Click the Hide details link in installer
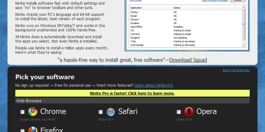The image size is (265, 132). [135, 1]
